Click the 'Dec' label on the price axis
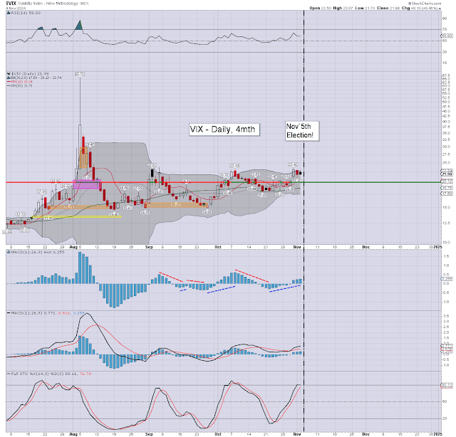Image resolution: width=456 pixels, height=437 pixels. click(x=366, y=247)
